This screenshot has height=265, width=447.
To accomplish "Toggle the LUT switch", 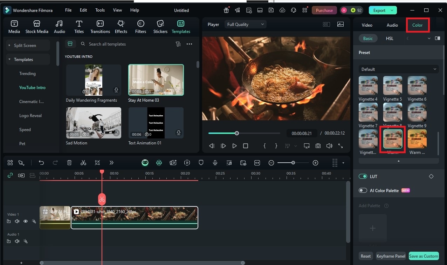I will (363, 177).
